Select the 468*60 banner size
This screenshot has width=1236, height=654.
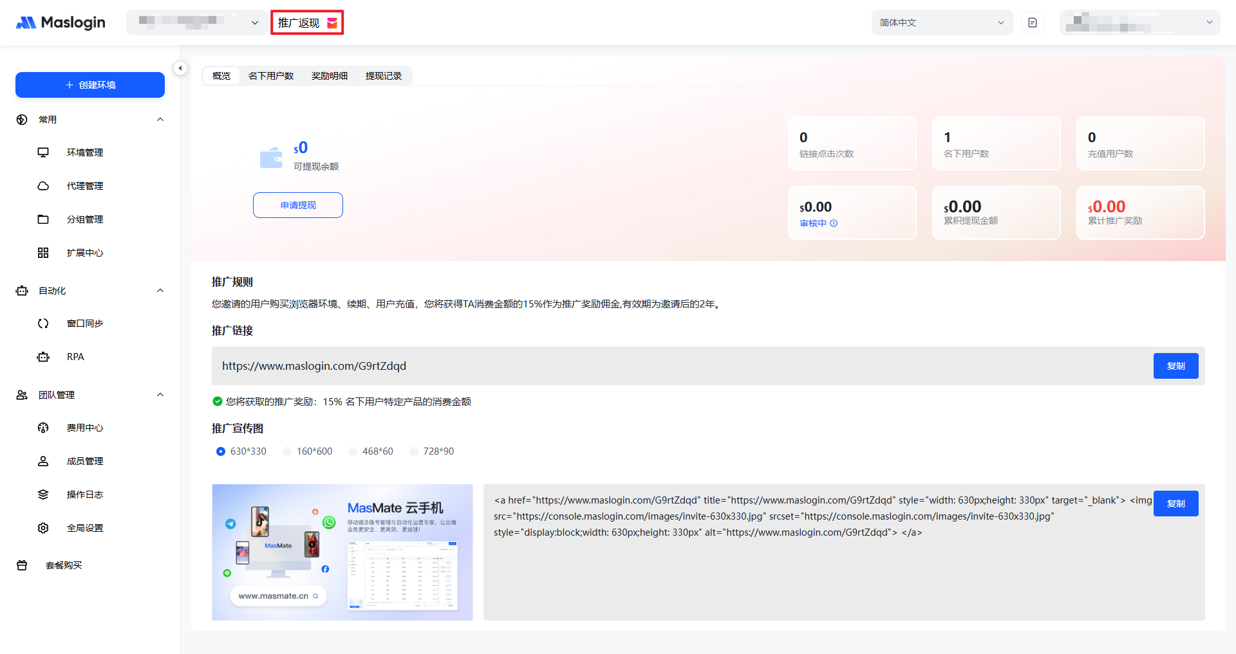[x=353, y=451]
